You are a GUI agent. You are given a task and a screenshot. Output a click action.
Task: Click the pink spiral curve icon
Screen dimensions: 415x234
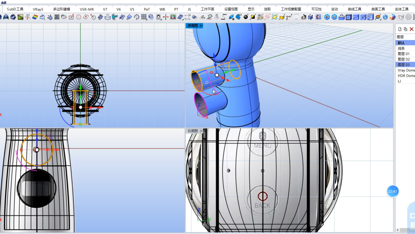tap(267, 17)
